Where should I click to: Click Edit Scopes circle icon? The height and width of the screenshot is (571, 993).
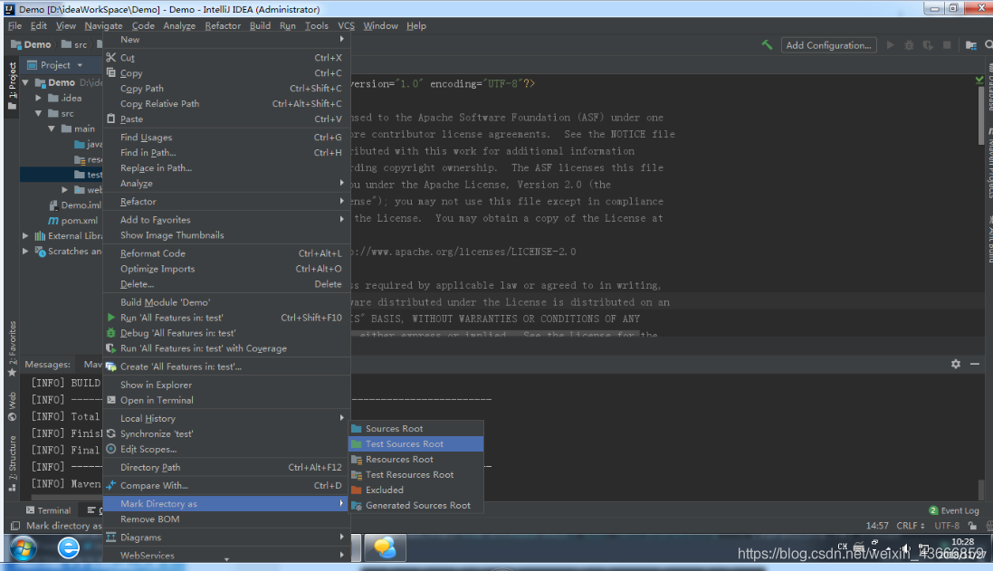tap(111, 449)
